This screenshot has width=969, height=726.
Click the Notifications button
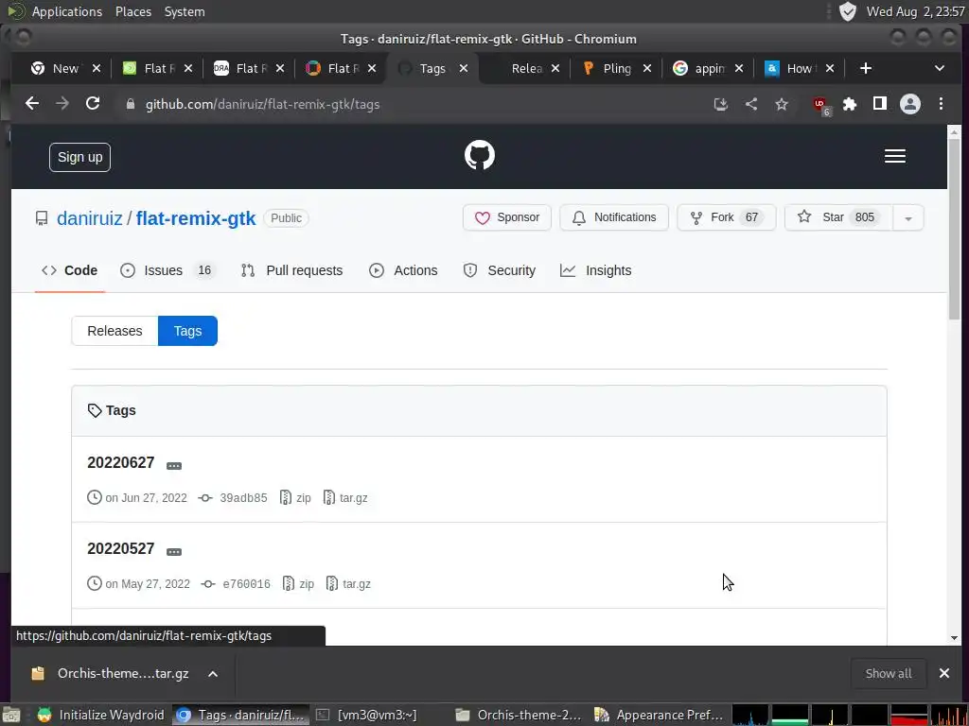pos(614,218)
